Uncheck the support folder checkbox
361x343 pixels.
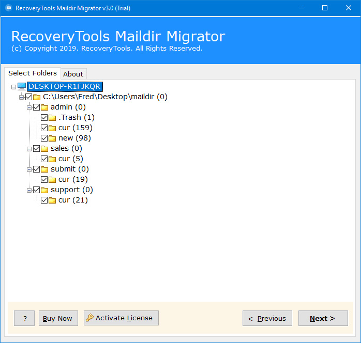[x=37, y=190]
